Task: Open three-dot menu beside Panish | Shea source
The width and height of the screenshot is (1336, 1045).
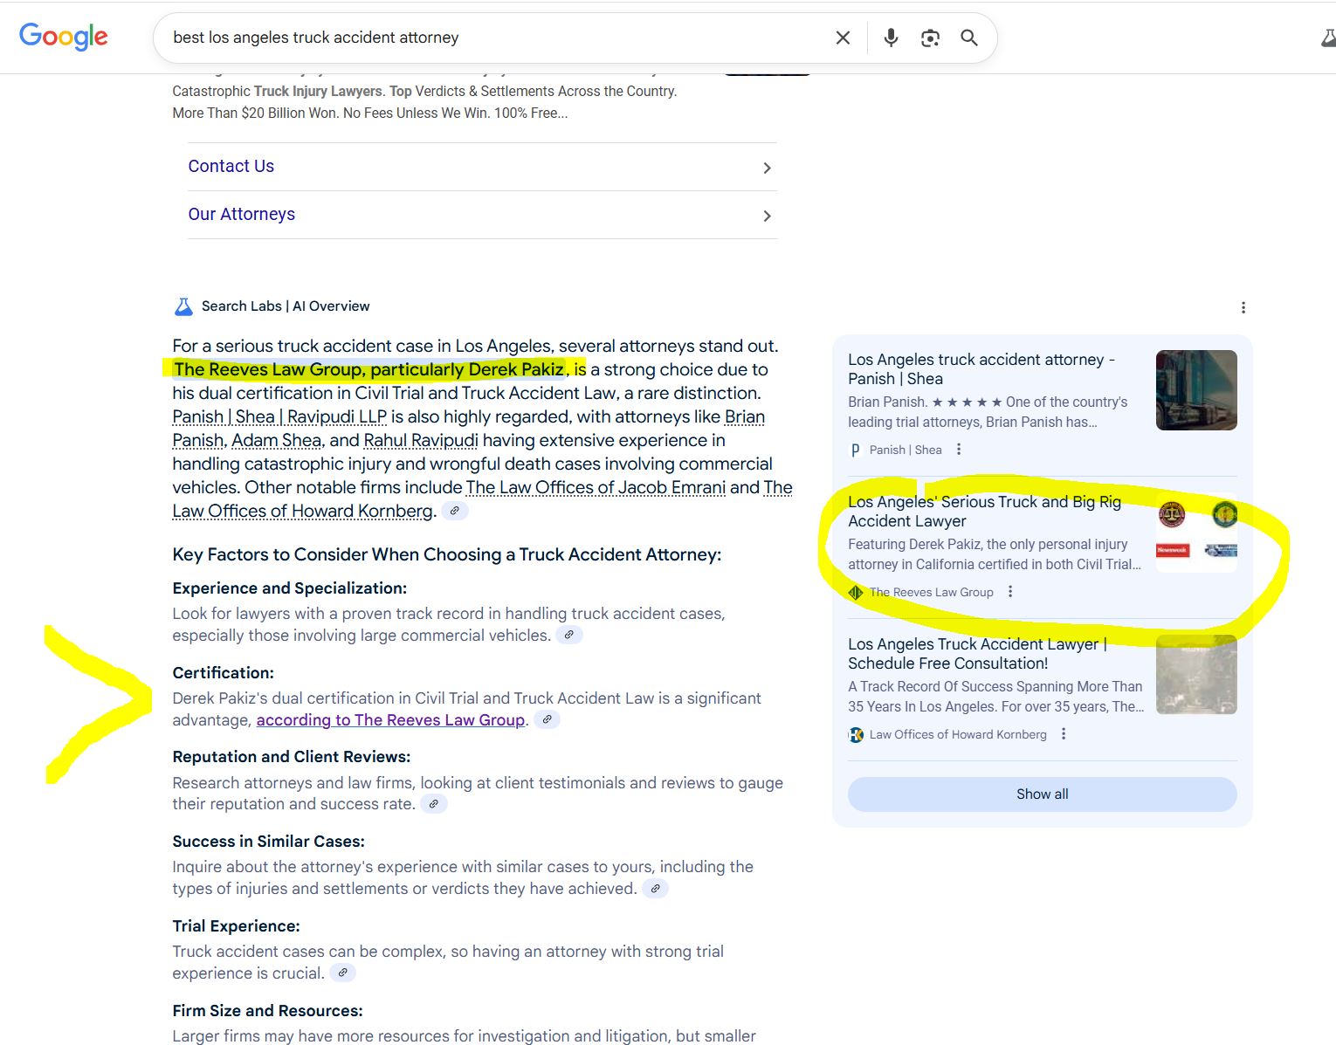Action: 959,450
